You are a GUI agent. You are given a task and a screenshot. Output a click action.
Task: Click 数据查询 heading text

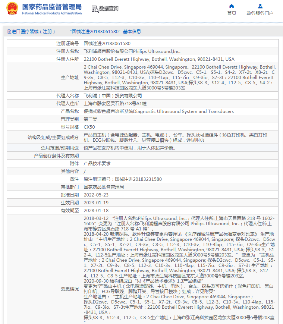point(109,9)
